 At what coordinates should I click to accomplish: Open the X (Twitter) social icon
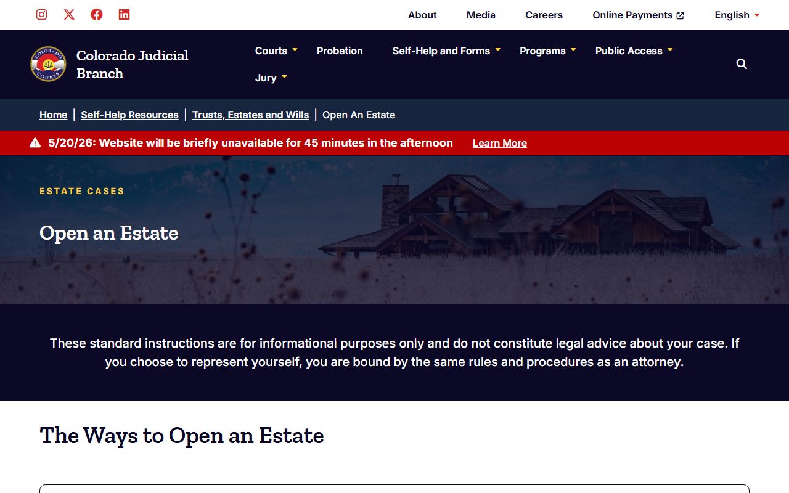[69, 14]
